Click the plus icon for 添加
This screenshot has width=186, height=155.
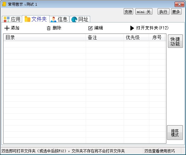7,28
